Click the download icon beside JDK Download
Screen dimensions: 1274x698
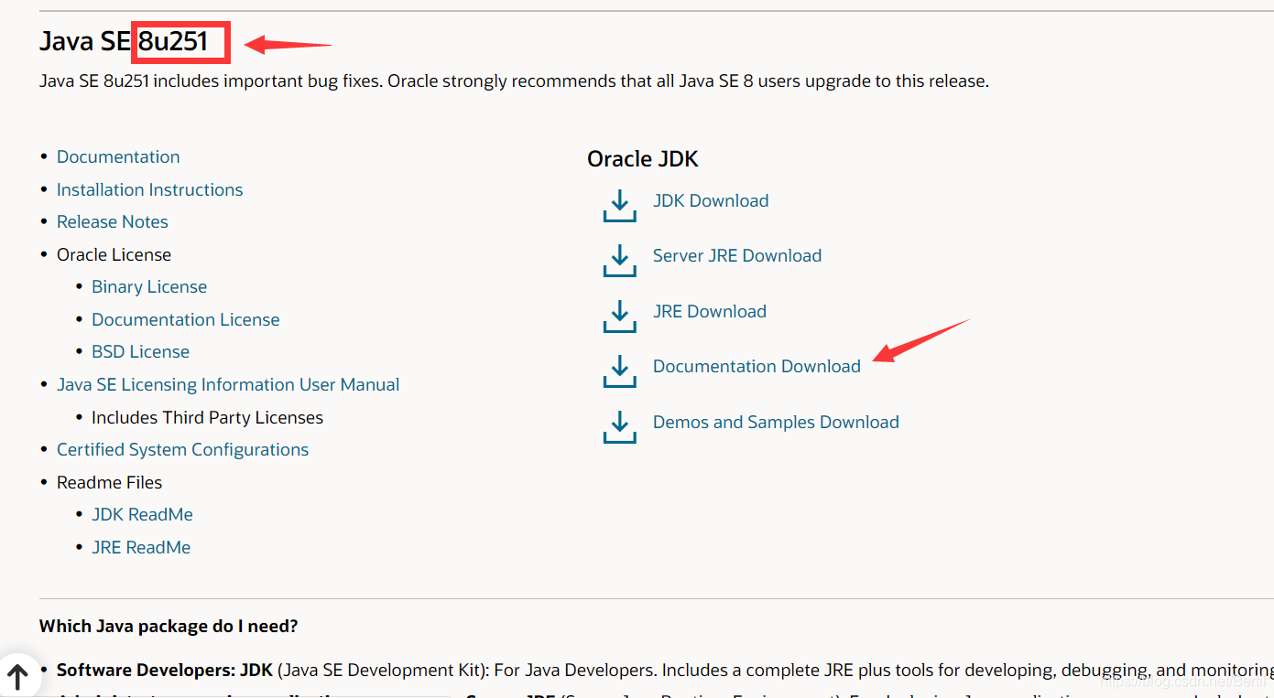point(619,205)
